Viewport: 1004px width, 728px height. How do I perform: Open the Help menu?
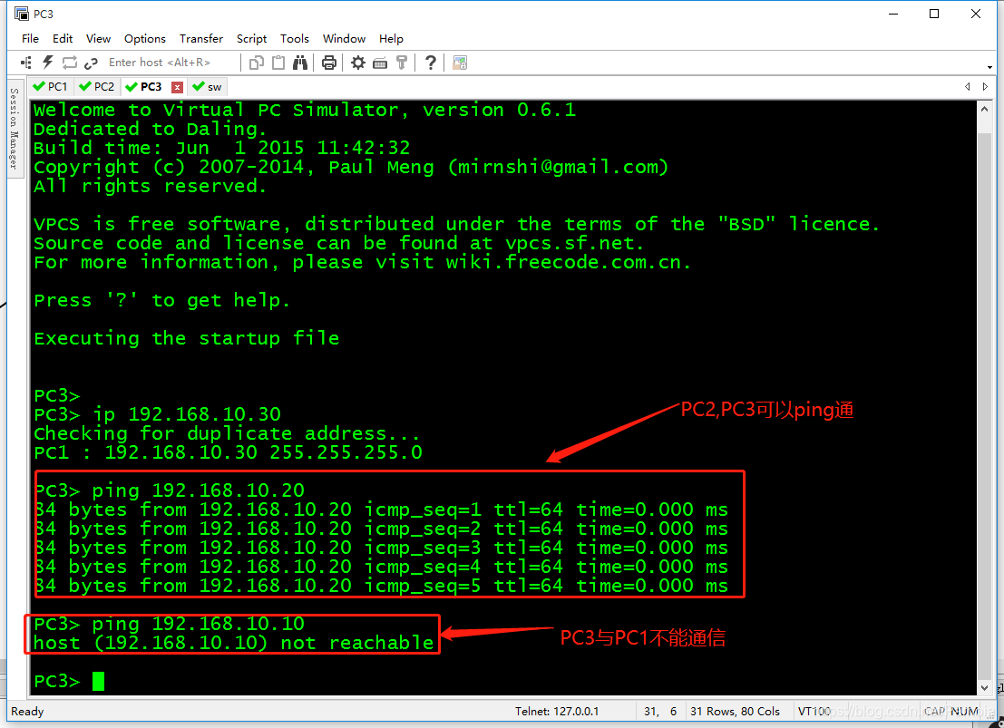(391, 38)
